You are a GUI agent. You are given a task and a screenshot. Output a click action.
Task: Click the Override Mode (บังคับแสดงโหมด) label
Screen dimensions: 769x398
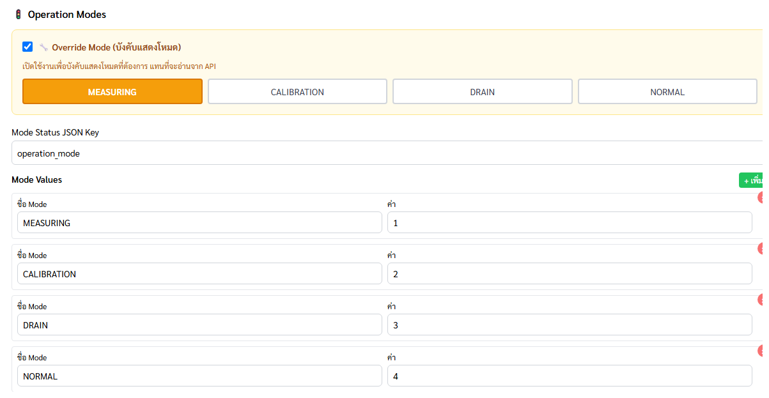pyautogui.click(x=116, y=47)
